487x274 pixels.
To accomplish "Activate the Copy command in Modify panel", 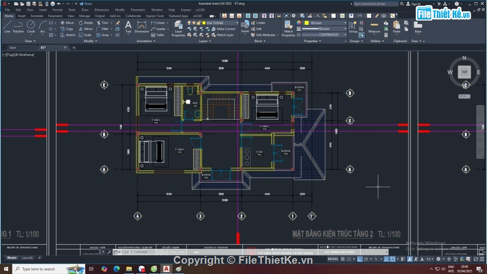I will tap(67, 29).
